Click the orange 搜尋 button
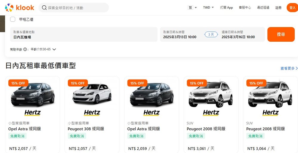Screen dimensions: 298x153 281,34
